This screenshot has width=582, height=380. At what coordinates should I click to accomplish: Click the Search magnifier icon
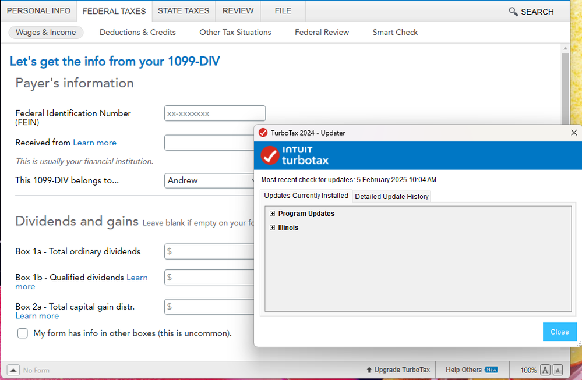point(513,12)
